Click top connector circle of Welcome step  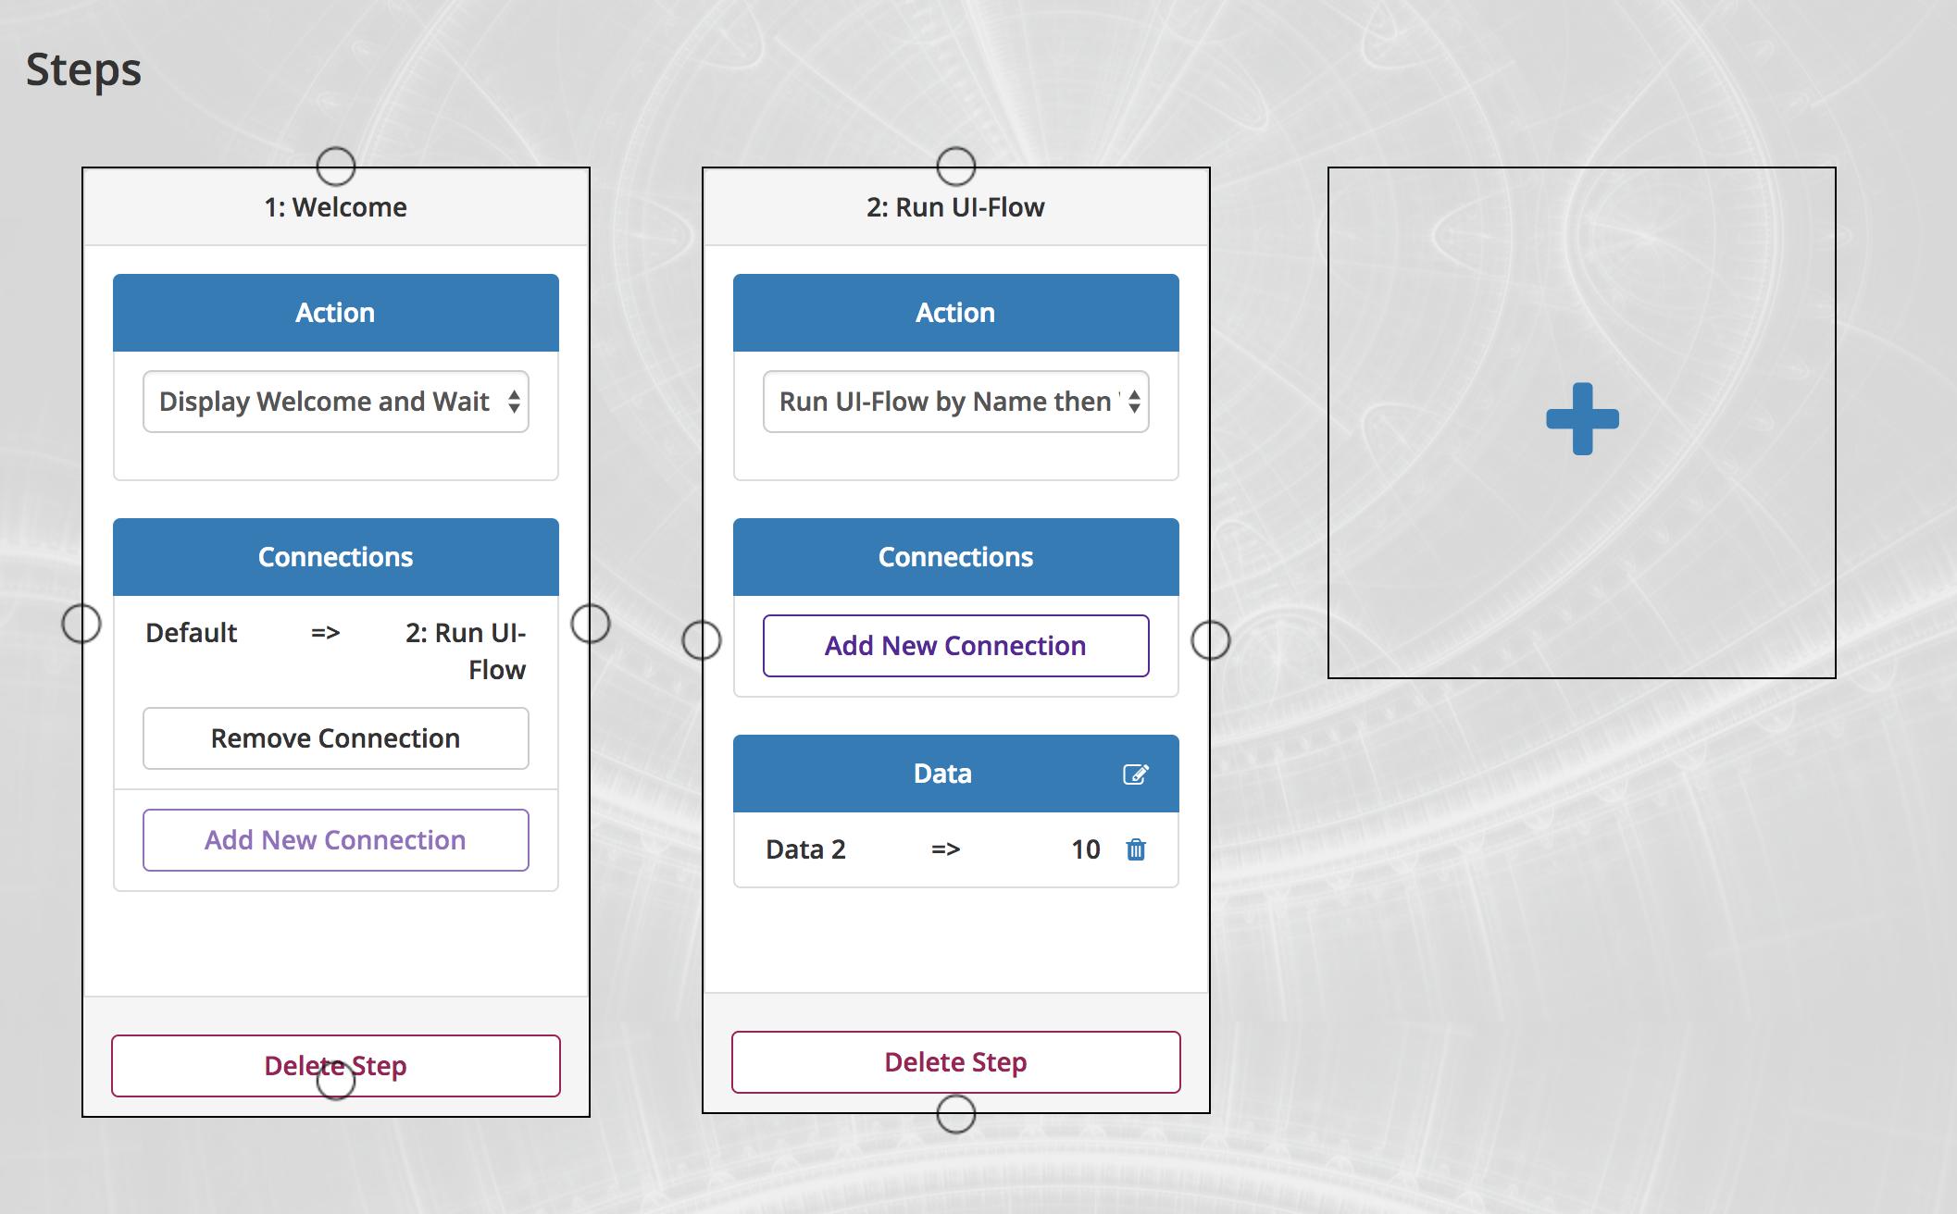pos(335,167)
